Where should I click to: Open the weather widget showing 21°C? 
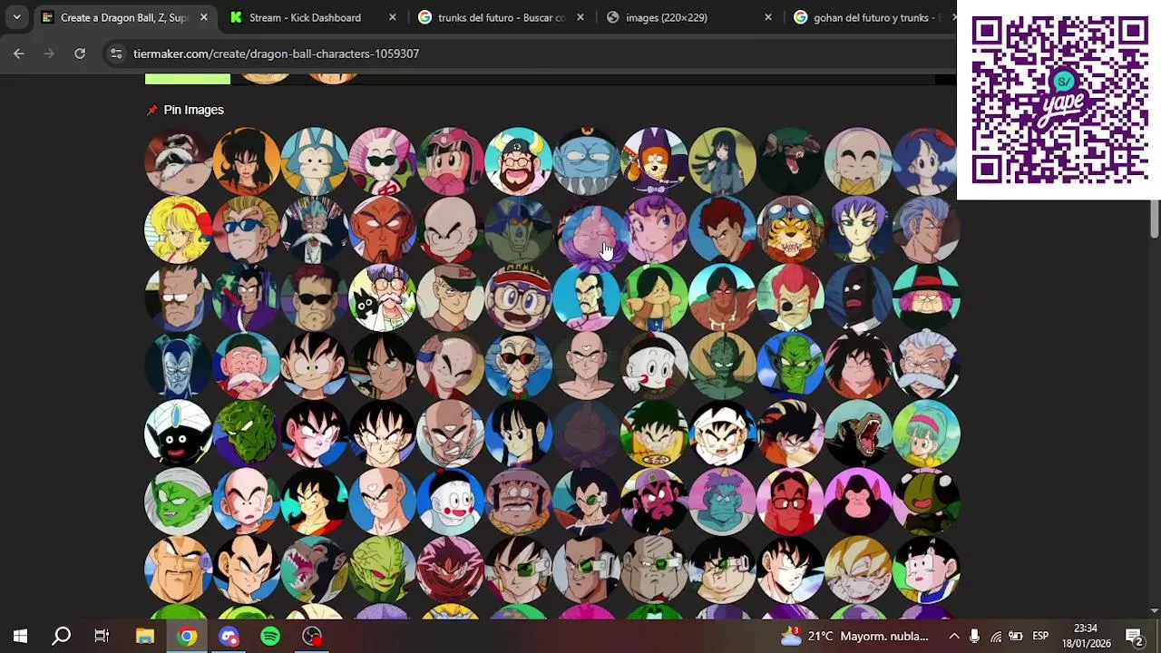(x=854, y=636)
